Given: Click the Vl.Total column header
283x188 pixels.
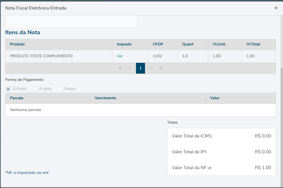Looking at the screenshot, I should (x=253, y=44).
